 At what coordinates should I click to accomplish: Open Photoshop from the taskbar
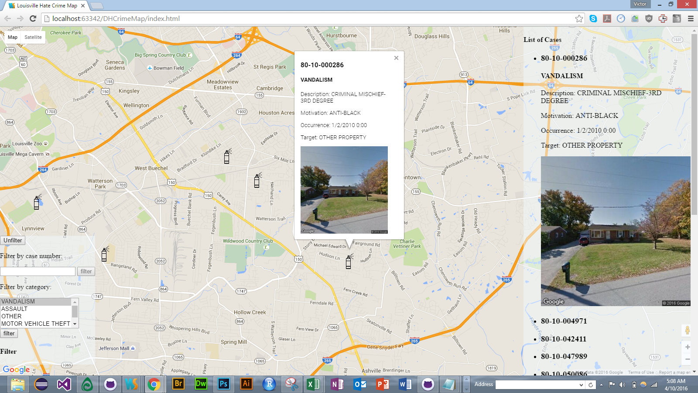pyautogui.click(x=223, y=384)
